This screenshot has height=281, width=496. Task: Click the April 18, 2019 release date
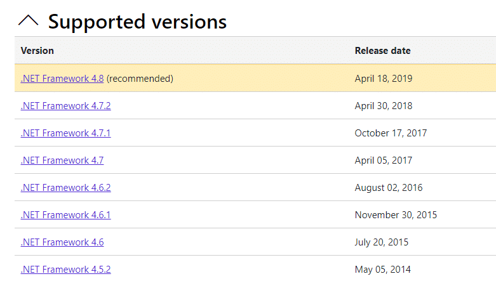(x=384, y=79)
